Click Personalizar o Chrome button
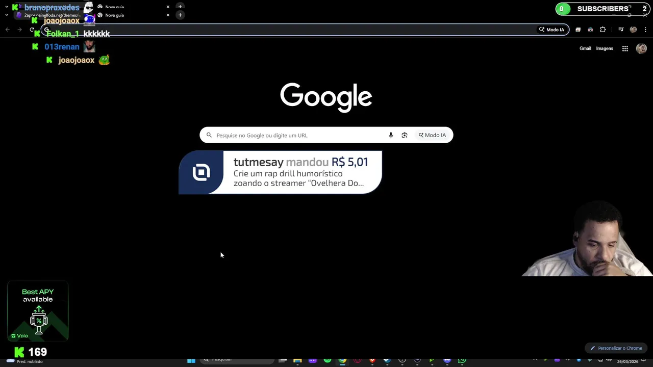Image resolution: width=653 pixels, height=367 pixels. coord(616,348)
